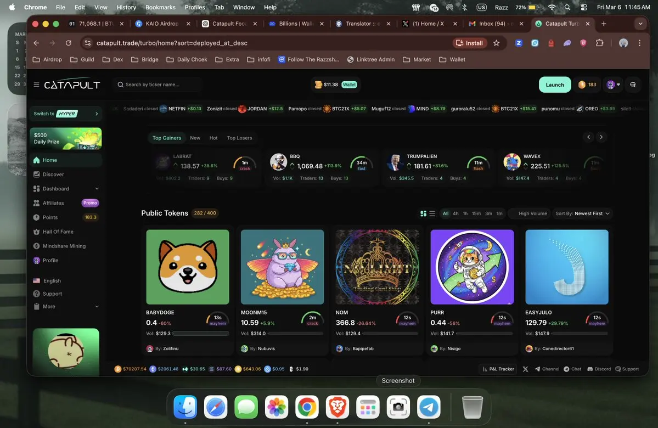Open Profile in the sidebar
The image size is (658, 428).
click(66, 260)
